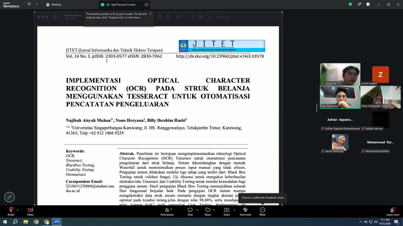Switch to the Meeting tab
Viewport: 403px width, 226px height.
54,4
